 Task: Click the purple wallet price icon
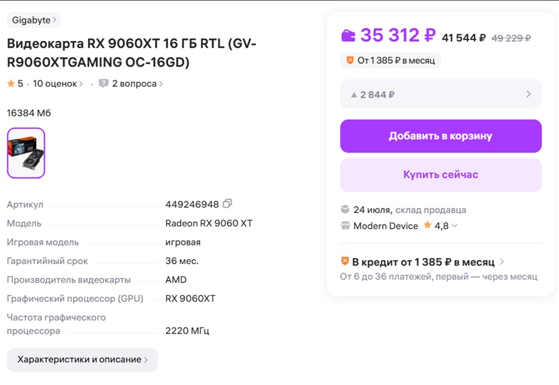pos(348,36)
